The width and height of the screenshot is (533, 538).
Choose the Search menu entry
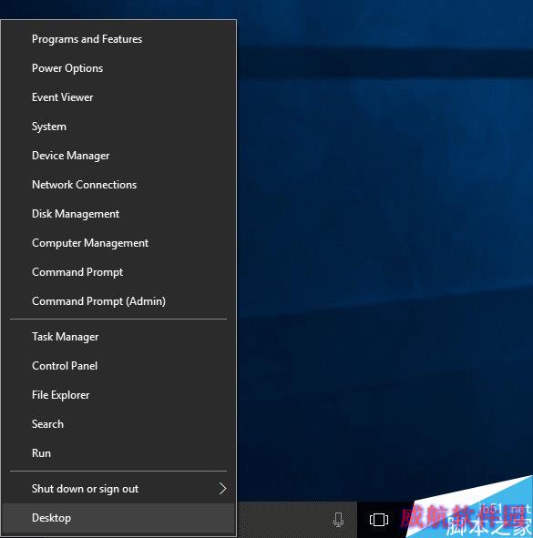pyautogui.click(x=118, y=424)
